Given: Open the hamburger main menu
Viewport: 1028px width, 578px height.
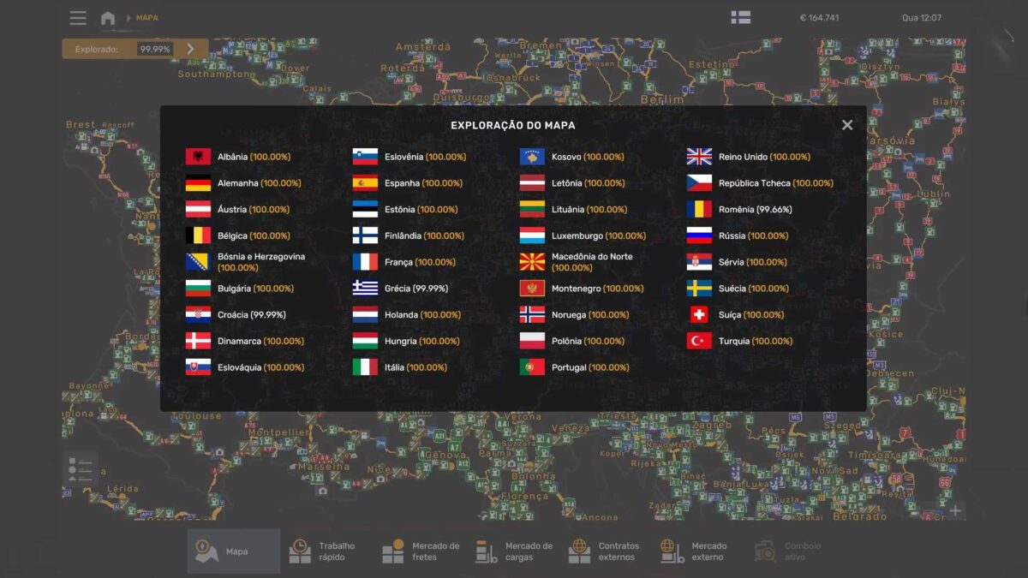Looking at the screenshot, I should 78,18.
